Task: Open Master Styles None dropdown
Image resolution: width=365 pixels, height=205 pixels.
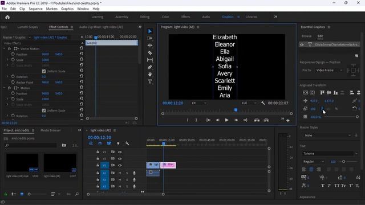Action: [x=327, y=136]
